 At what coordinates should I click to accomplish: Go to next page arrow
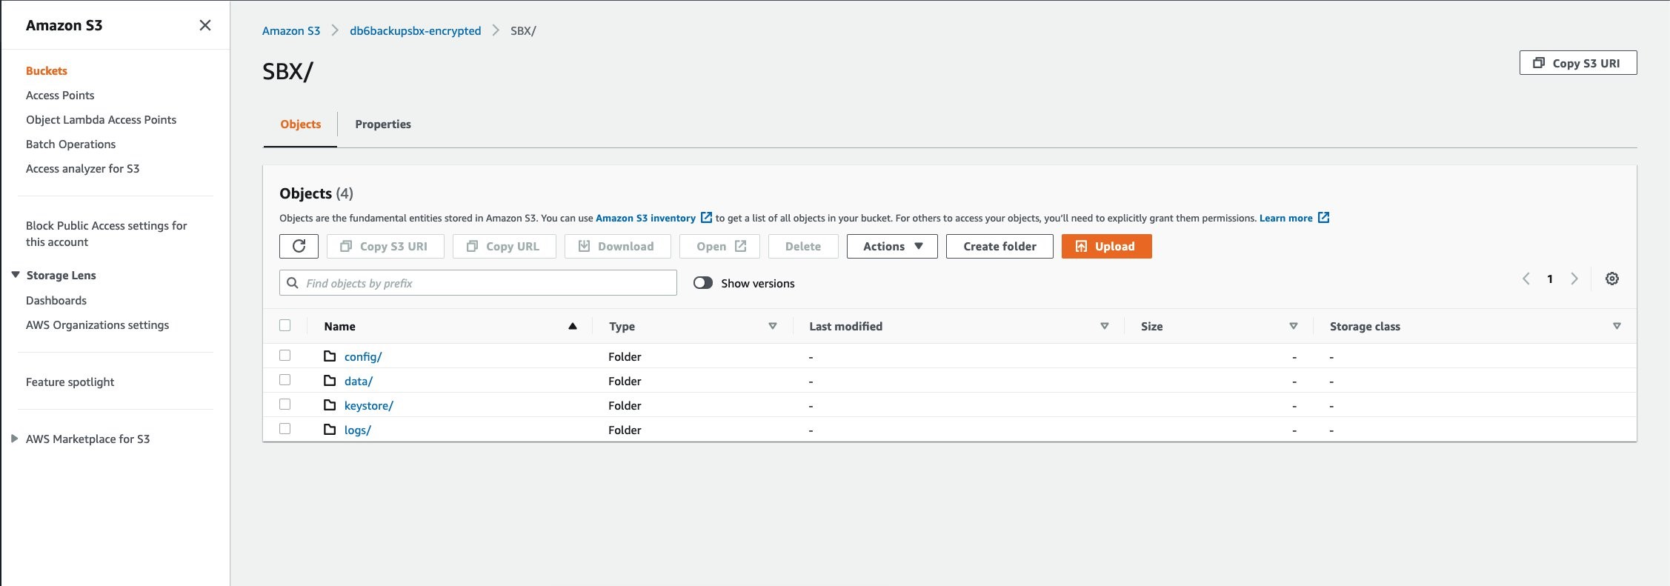[1574, 279]
